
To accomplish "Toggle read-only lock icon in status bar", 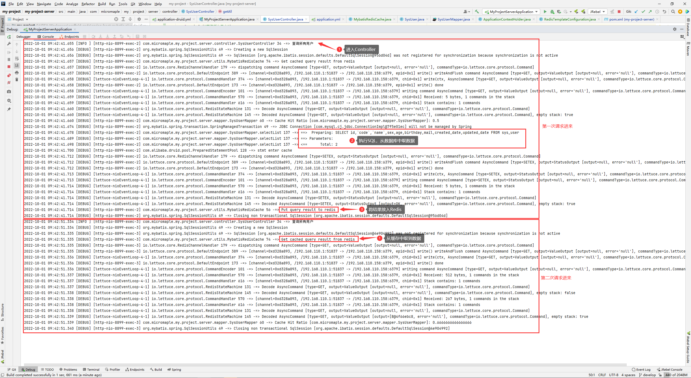I will pyautogui.click(x=660, y=375).
